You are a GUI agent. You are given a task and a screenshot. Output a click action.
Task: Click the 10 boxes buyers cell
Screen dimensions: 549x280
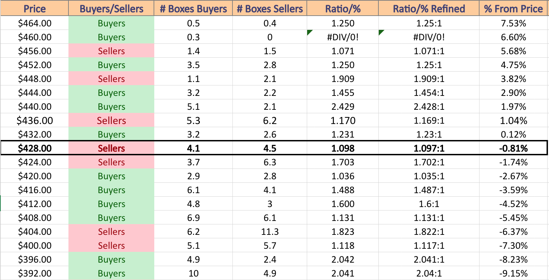coord(193,273)
